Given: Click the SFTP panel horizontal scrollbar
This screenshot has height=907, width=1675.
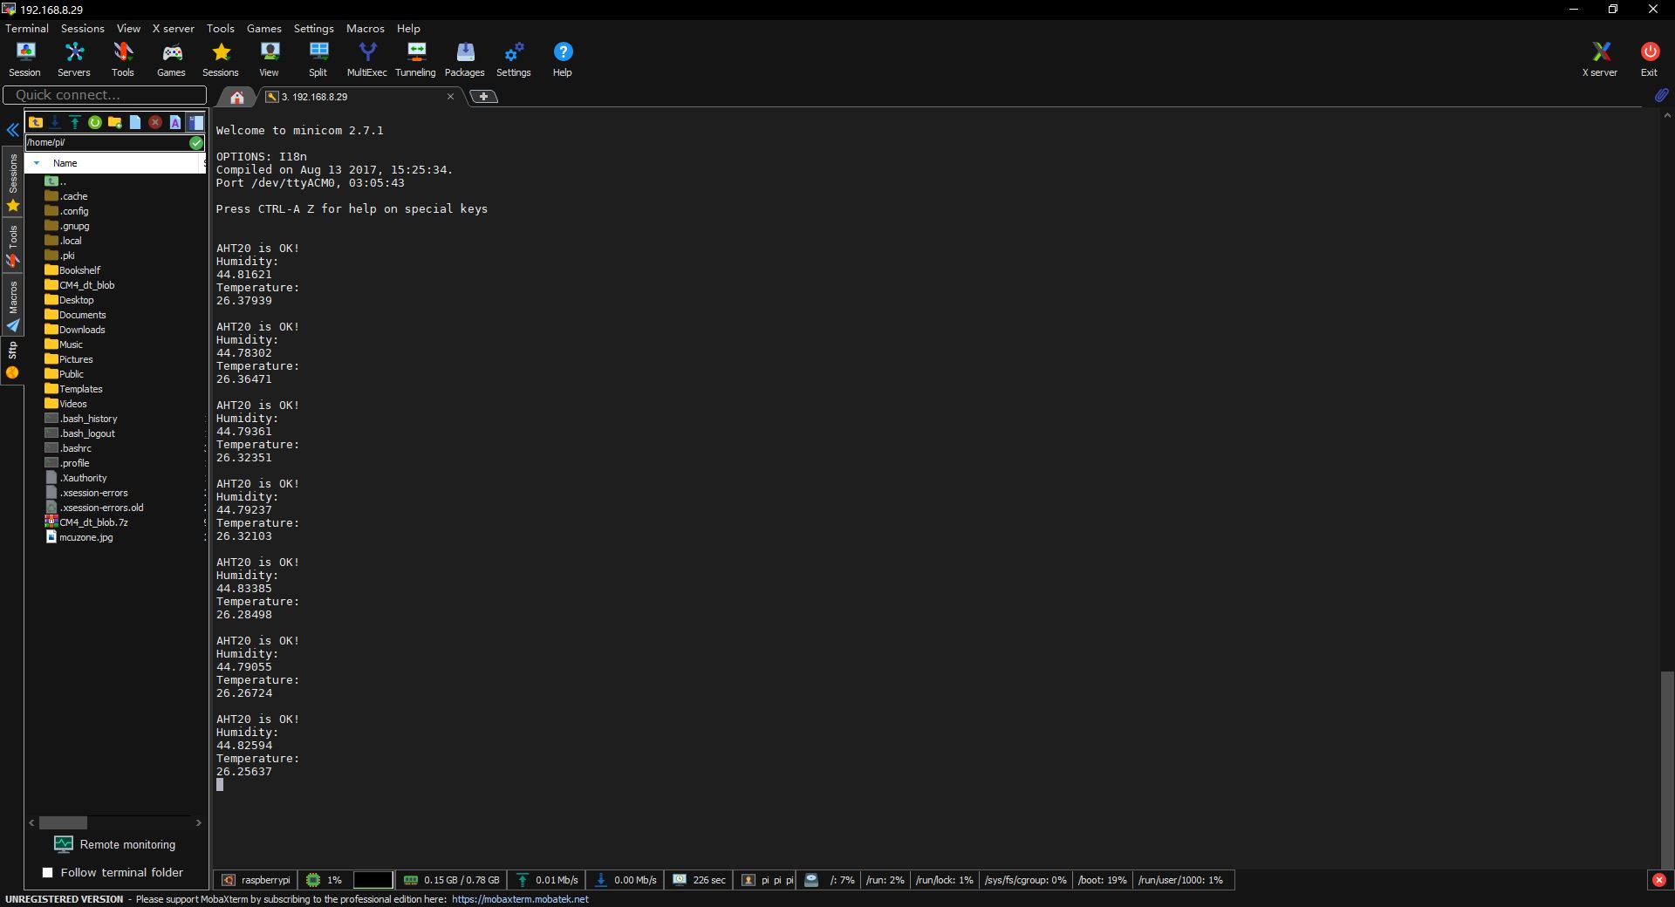Looking at the screenshot, I should pos(63,822).
